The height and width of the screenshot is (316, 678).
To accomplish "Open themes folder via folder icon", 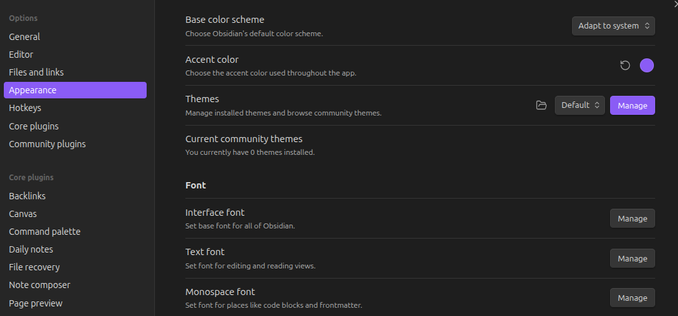I will coord(541,105).
